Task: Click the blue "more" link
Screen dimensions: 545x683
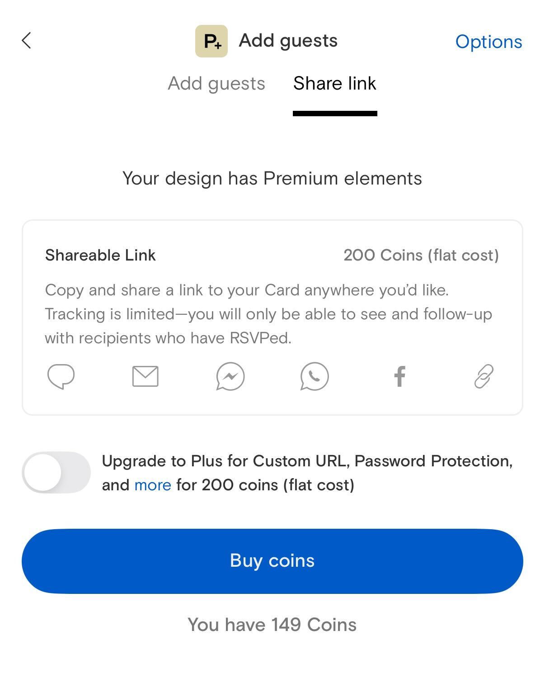Action: (x=153, y=485)
